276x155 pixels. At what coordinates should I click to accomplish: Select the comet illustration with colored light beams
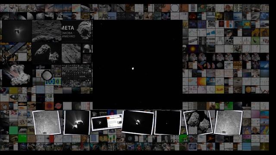[17, 75]
